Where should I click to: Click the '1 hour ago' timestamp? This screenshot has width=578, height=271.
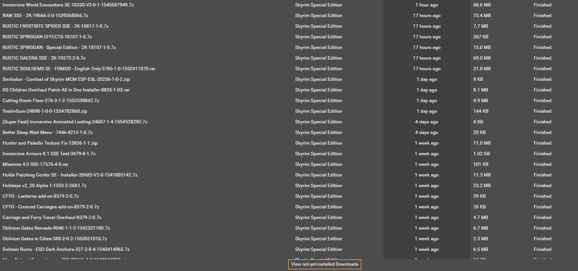pyautogui.click(x=427, y=5)
